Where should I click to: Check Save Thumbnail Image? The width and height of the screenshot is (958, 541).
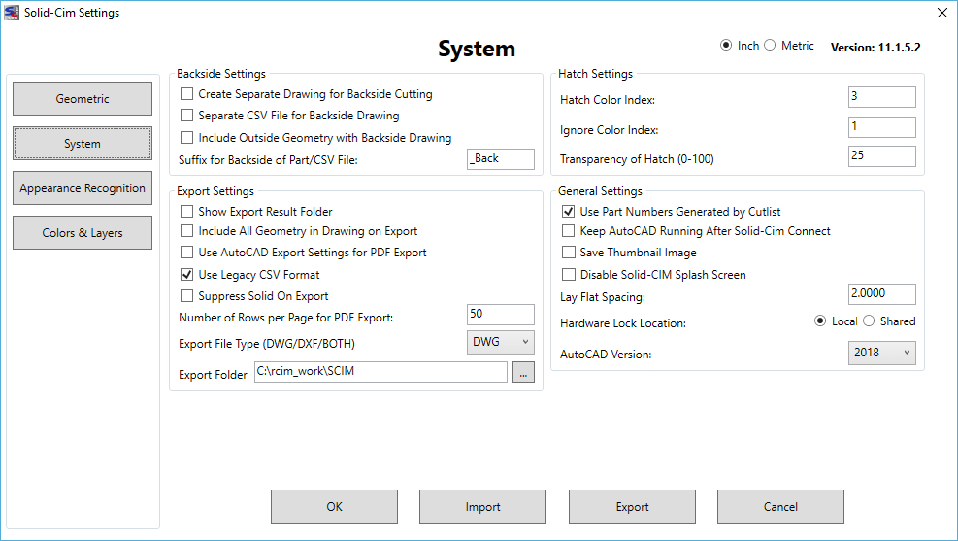pos(568,252)
